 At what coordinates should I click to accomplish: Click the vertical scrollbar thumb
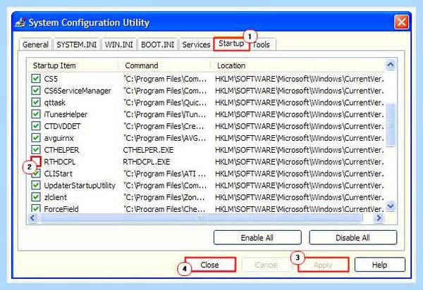[391, 125]
